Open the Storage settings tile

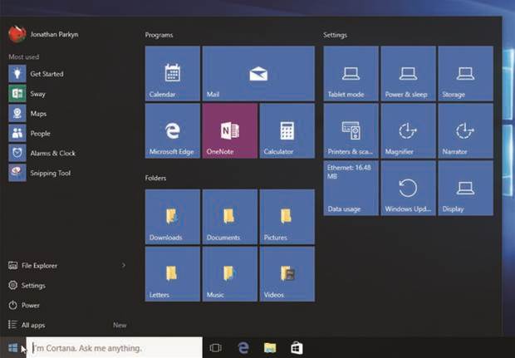[x=465, y=73]
